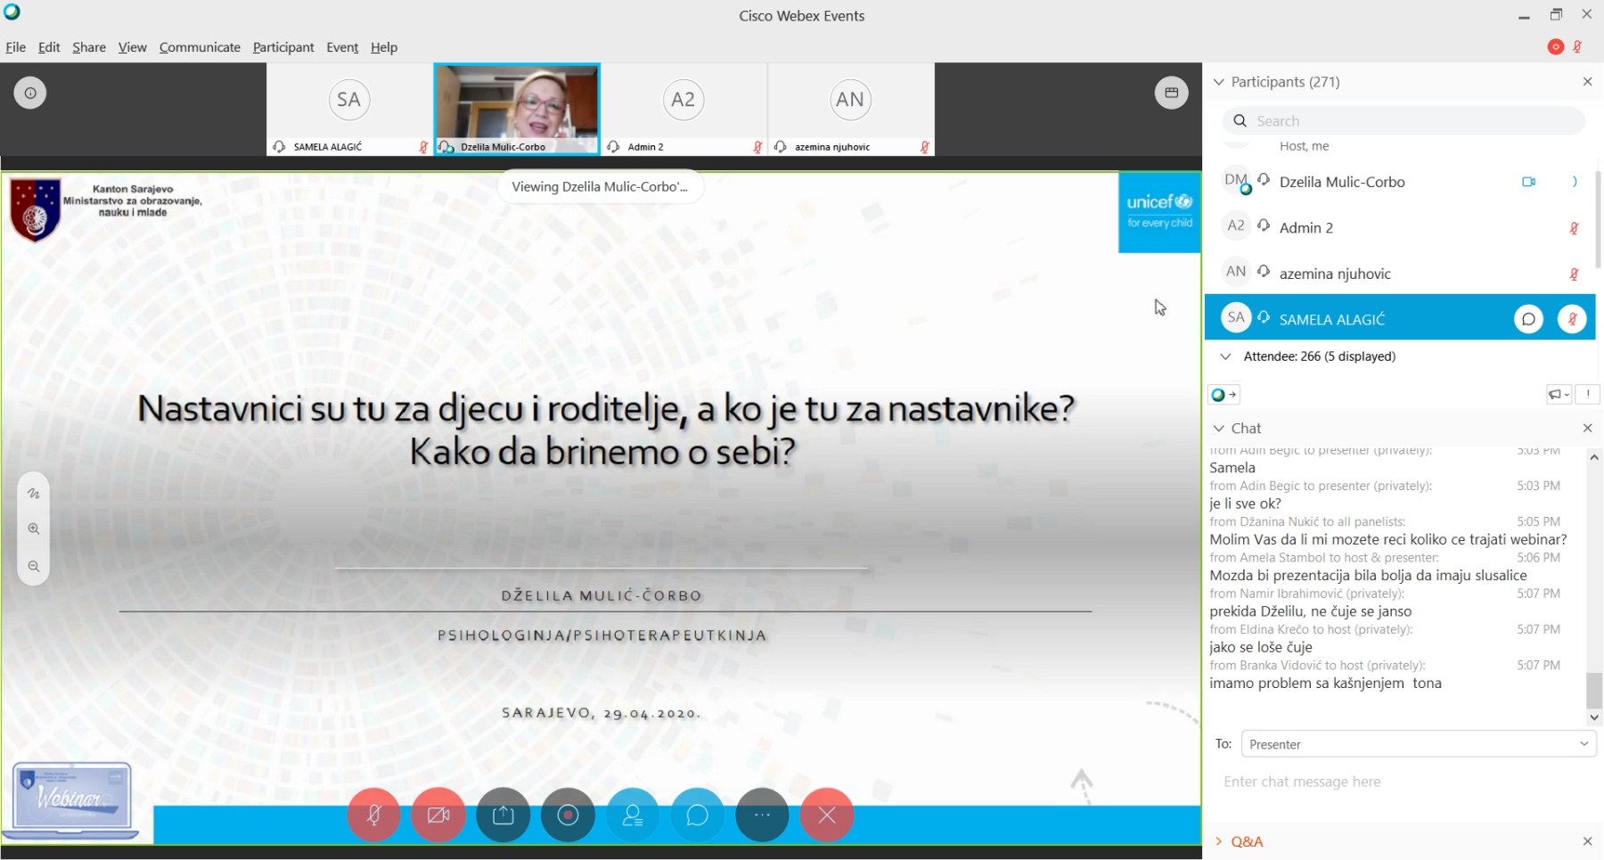Select the annotate tool on left sidebar

click(x=34, y=493)
